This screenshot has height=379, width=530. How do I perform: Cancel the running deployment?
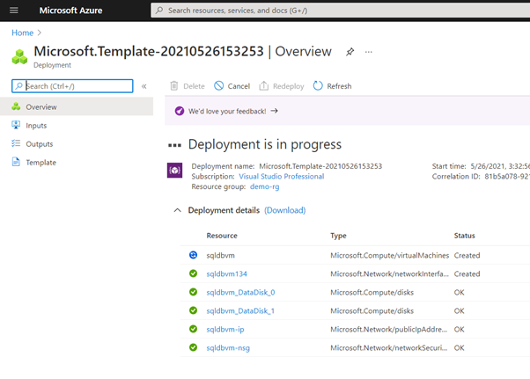point(232,86)
